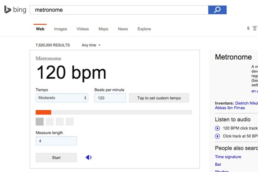Open the Time signature link
This screenshot has height=172, width=258.
click(x=228, y=157)
